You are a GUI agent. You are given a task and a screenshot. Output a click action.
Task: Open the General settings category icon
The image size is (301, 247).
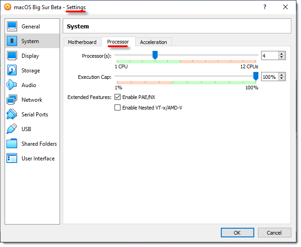click(x=12, y=26)
